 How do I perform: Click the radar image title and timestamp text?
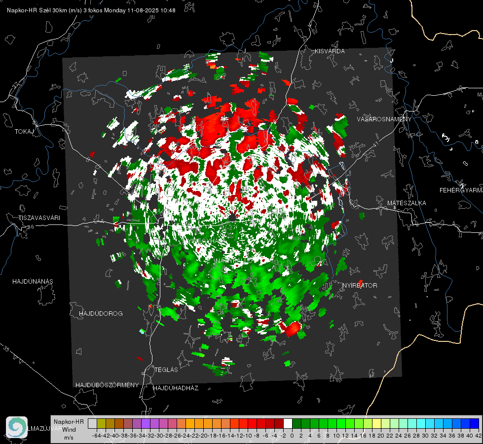tap(91, 10)
